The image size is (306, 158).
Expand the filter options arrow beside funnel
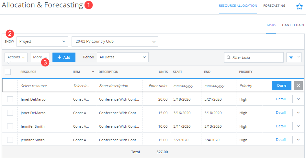[299, 57]
